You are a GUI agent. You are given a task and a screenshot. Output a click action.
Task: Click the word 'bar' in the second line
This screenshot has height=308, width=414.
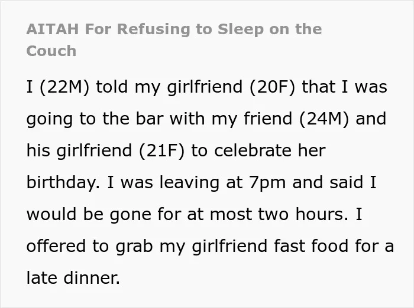[150, 119]
